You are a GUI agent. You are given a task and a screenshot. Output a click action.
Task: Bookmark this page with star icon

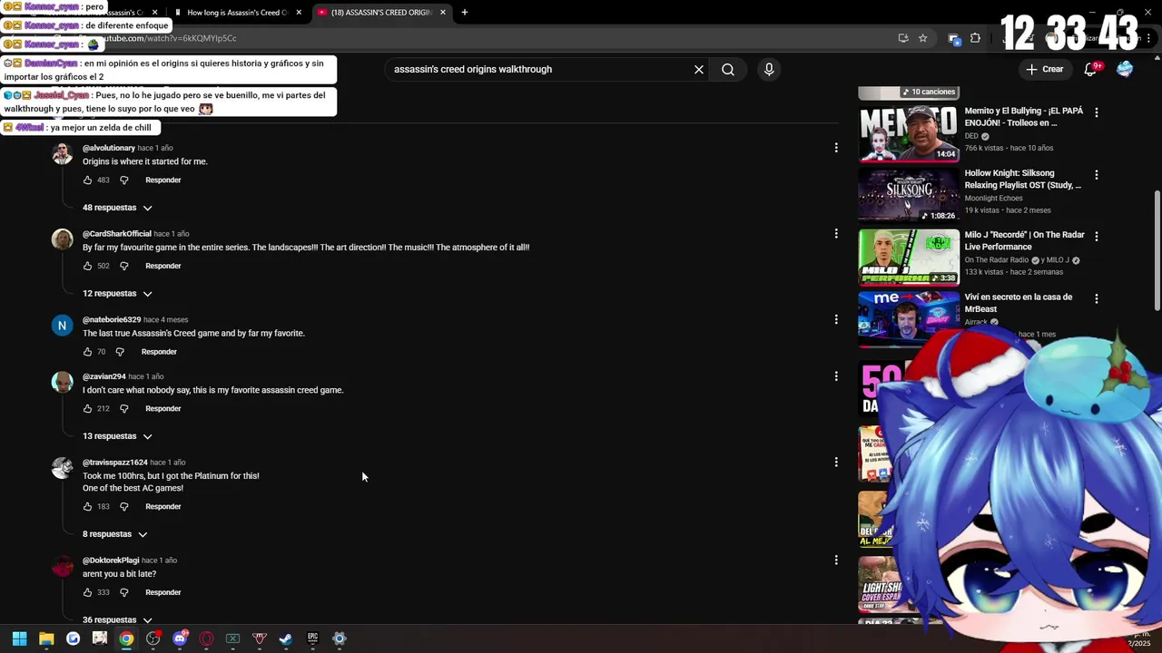(922, 38)
